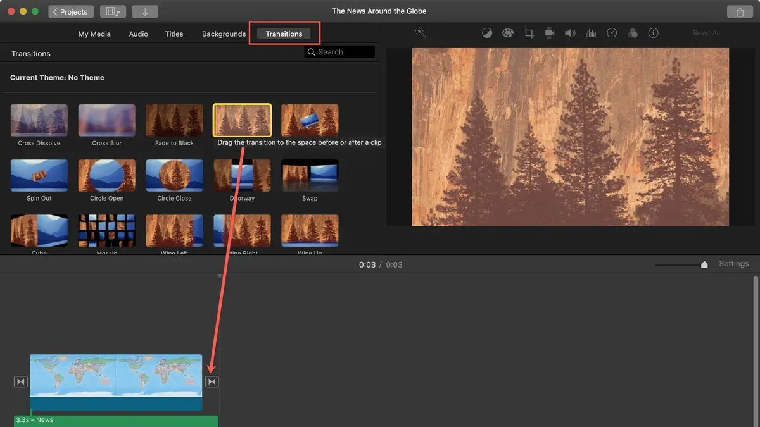Select the Cross Blur transition
The height and width of the screenshot is (427, 760).
click(x=107, y=121)
